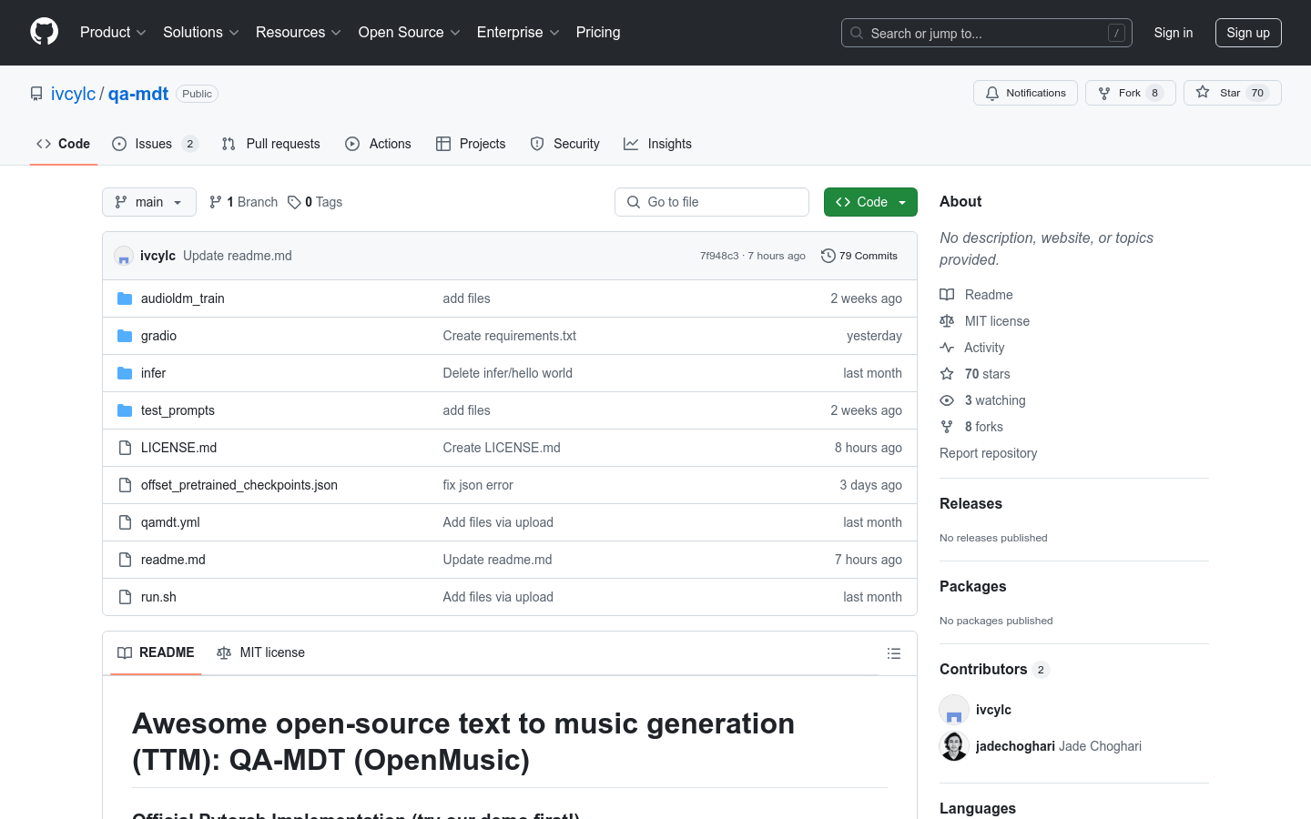Click the Contributors heading link
This screenshot has height=819, width=1311.
click(x=994, y=669)
